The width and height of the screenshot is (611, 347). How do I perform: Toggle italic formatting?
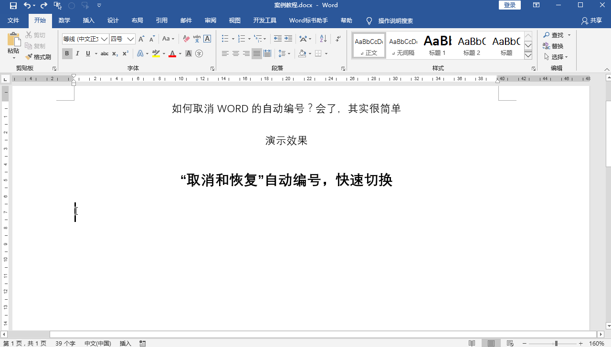point(78,53)
